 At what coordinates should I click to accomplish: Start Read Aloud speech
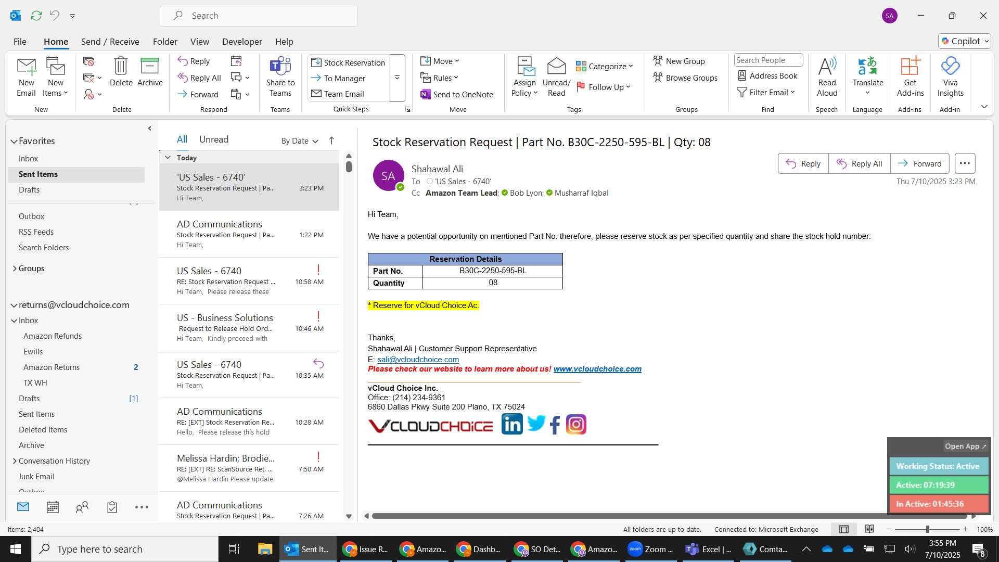coord(827,77)
